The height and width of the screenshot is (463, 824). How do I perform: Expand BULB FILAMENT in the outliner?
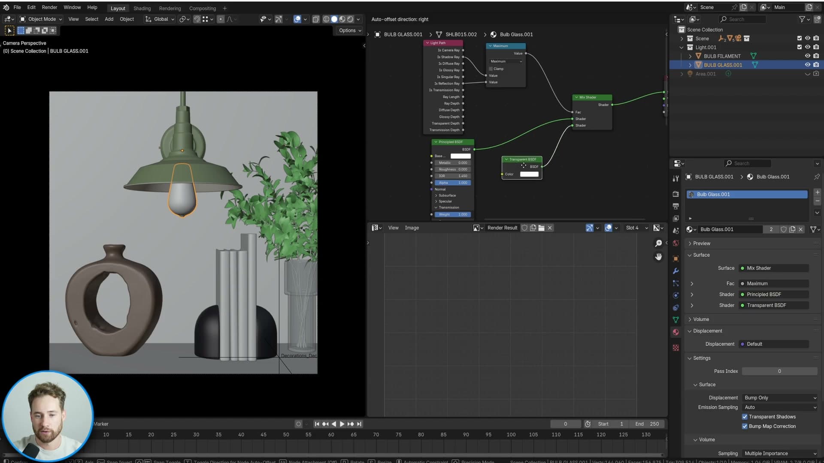tap(690, 56)
